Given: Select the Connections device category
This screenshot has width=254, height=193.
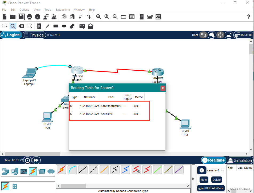Looking at the screenshot, I should 33,171.
